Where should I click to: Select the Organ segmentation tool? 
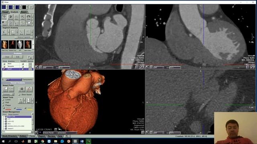13,32
